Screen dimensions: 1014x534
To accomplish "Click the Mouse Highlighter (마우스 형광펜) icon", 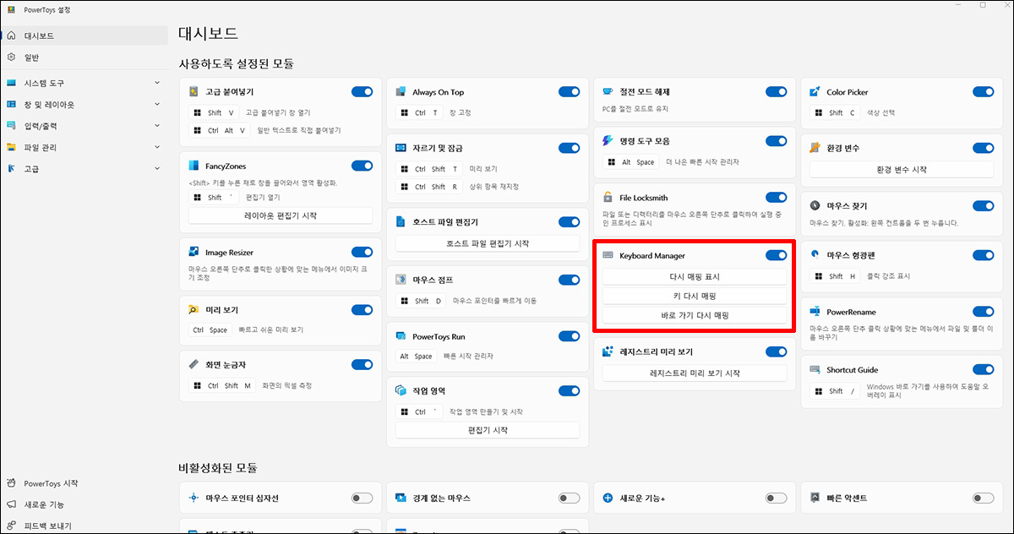I will [815, 254].
